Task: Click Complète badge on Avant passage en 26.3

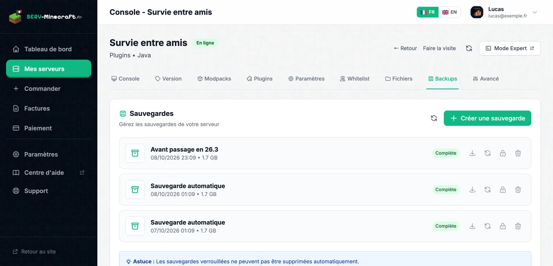Action: point(446,153)
